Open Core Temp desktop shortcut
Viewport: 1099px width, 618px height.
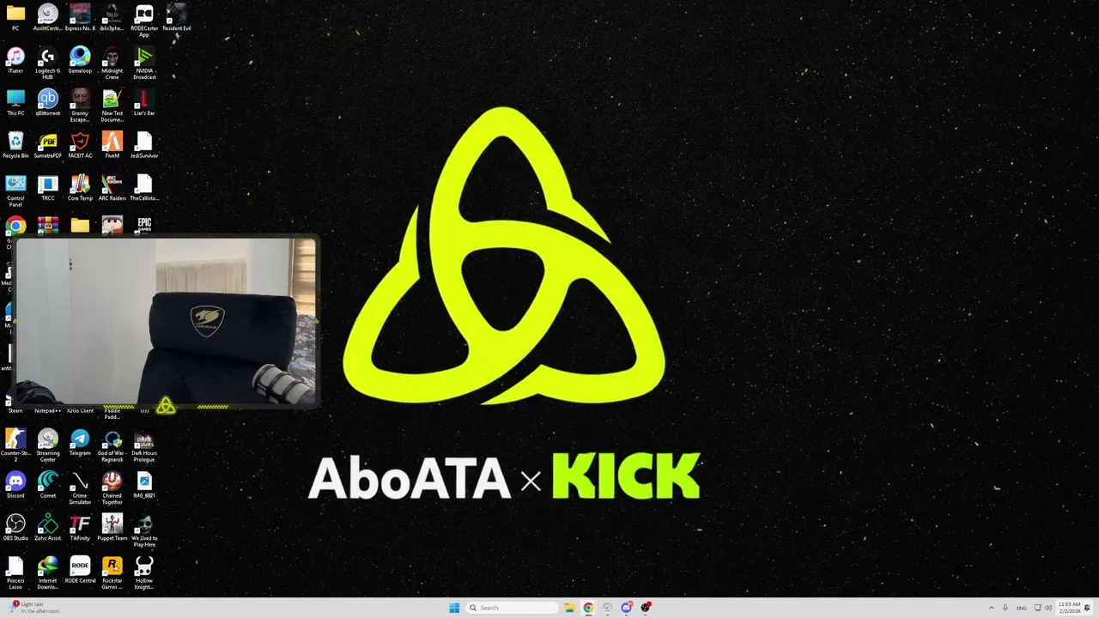click(80, 187)
